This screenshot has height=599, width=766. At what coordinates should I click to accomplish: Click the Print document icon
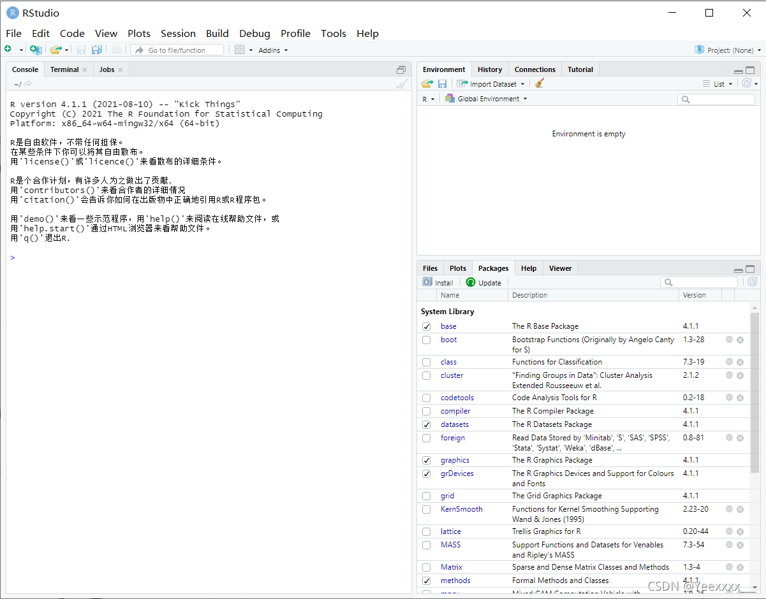point(116,50)
